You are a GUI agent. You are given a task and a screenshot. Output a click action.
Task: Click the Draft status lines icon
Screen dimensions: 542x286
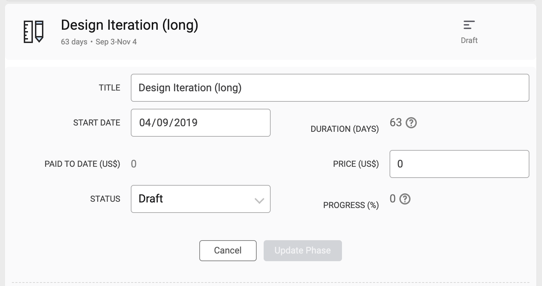click(x=469, y=25)
